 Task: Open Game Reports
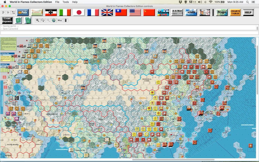[x=7, y=20]
